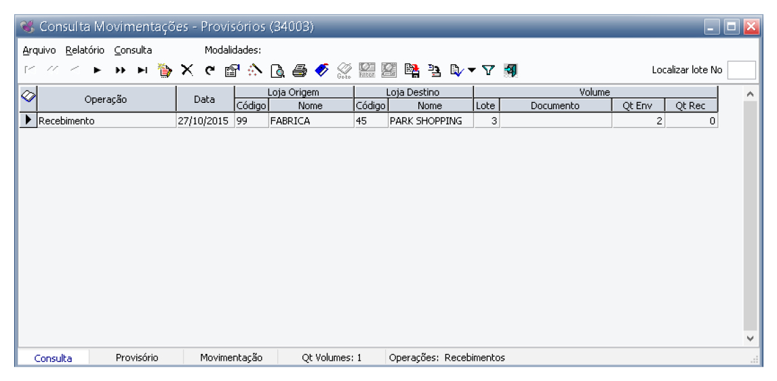Switch to the Movimentação tab
This screenshot has width=777, height=381.
(x=231, y=357)
